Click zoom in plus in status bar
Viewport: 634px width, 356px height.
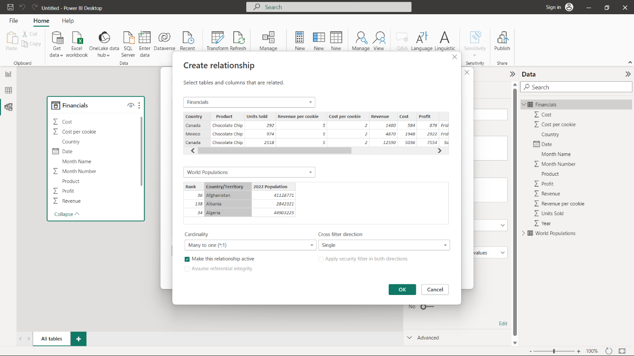[578, 351]
